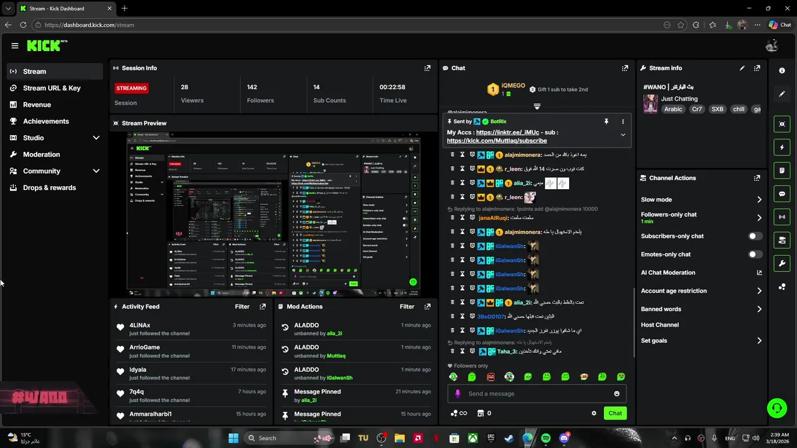Viewport: 797px width, 448px height.
Task: Expand the Studio sidebar section
Action: (x=96, y=138)
